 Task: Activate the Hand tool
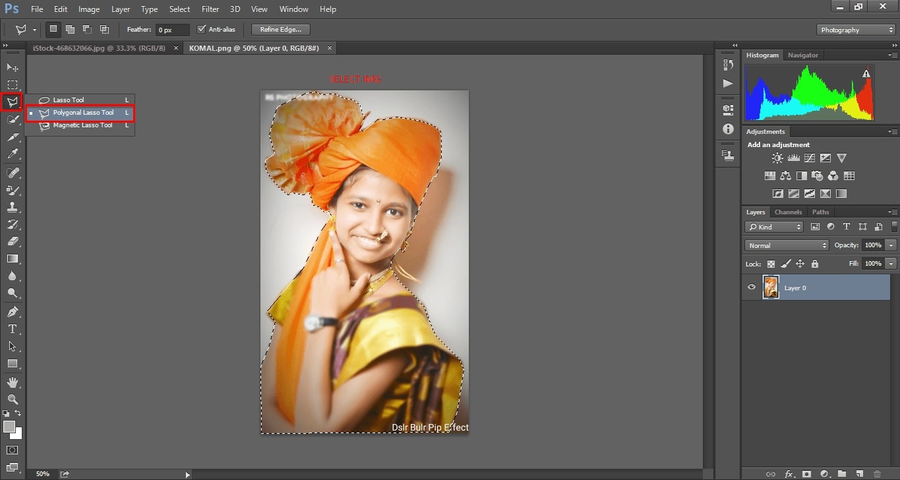point(13,382)
